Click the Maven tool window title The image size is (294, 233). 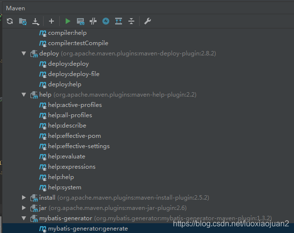(x=15, y=8)
